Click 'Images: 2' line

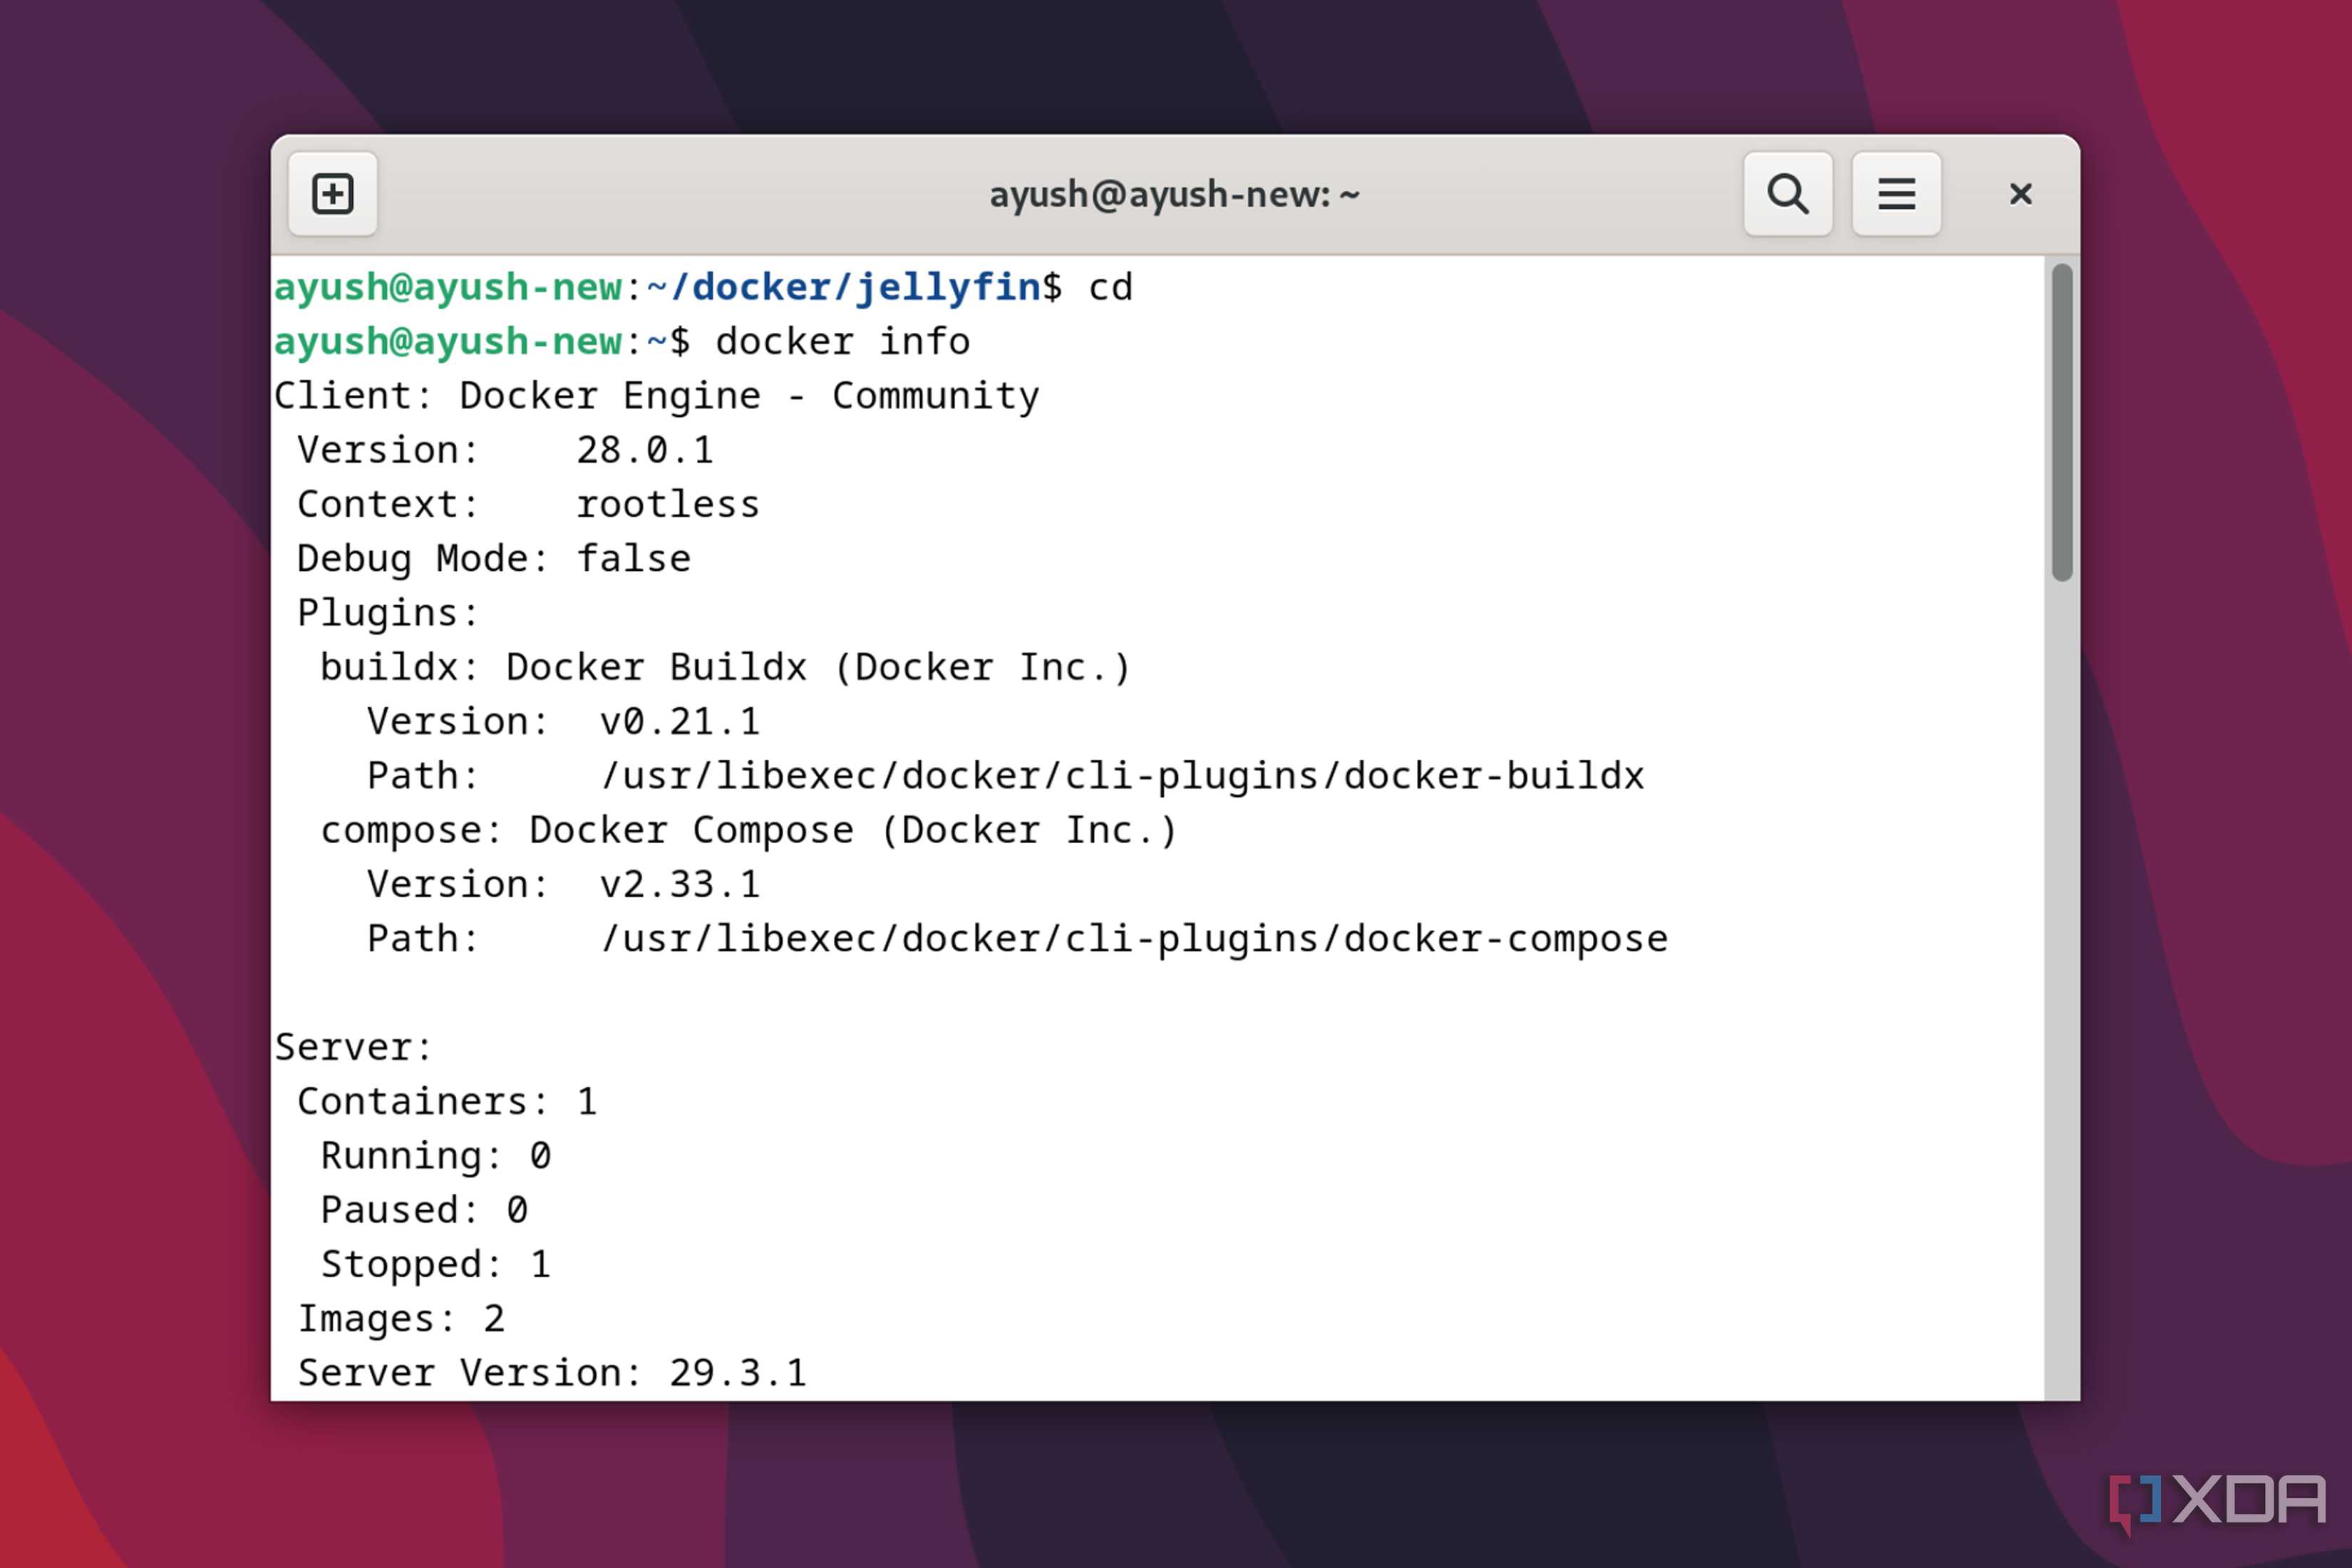(x=401, y=1320)
